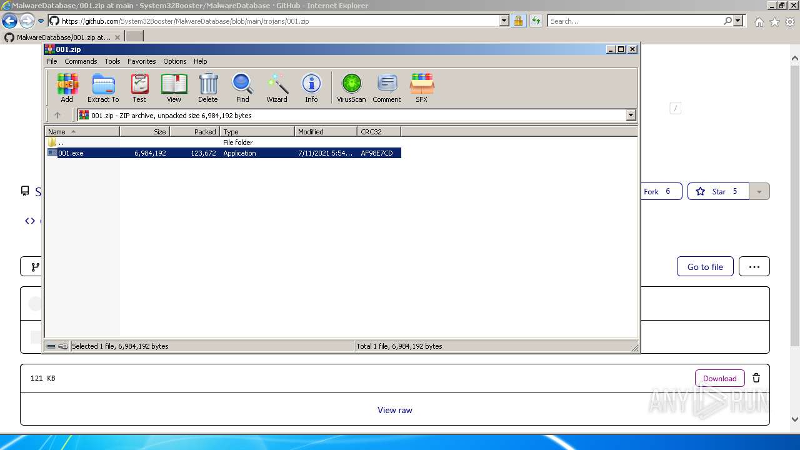The height and width of the screenshot is (450, 800).
Task: Open the Favorites menu
Action: pyautogui.click(x=142, y=61)
